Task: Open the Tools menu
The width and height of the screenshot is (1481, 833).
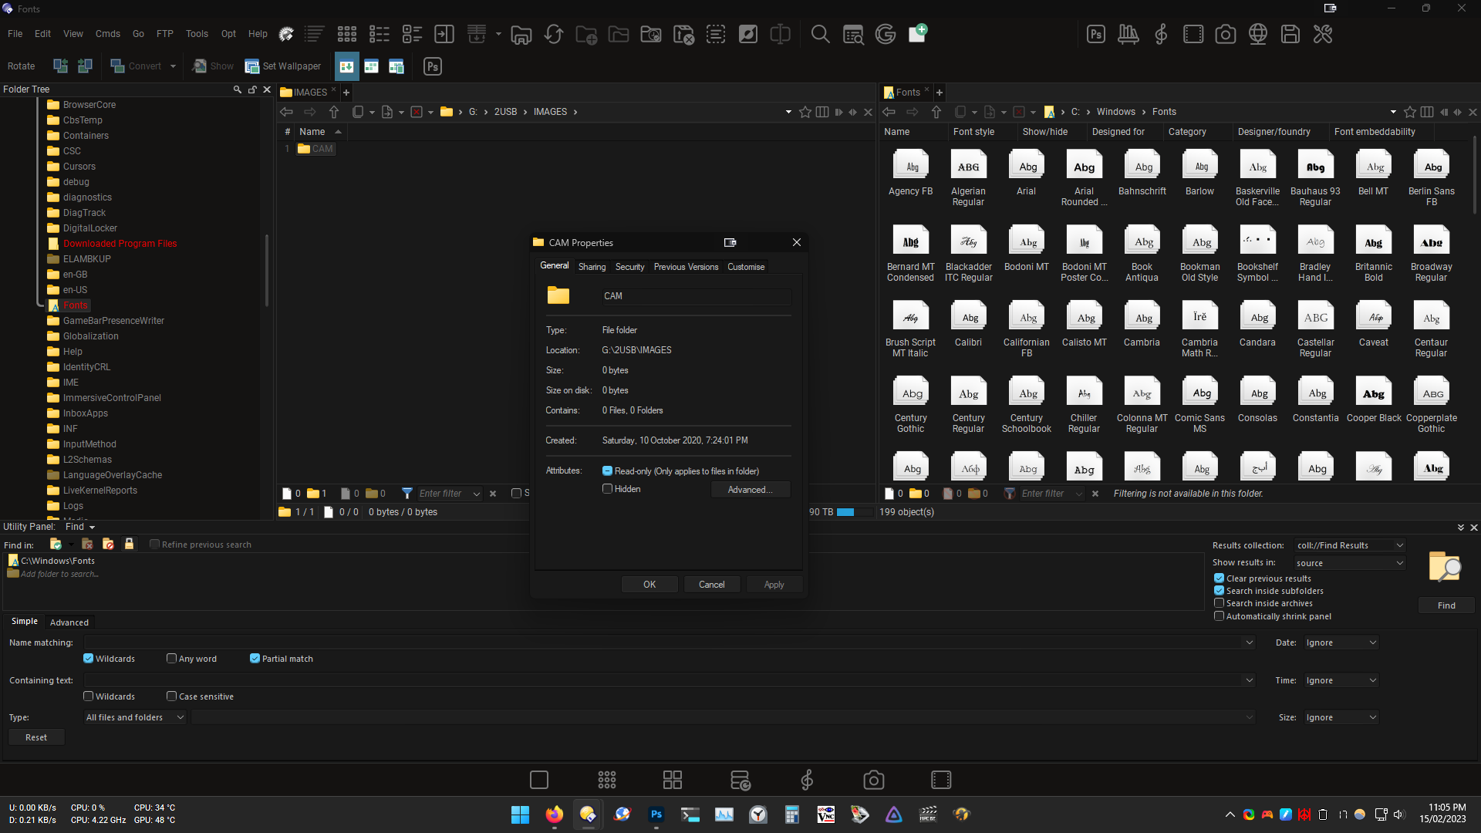Action: [197, 34]
